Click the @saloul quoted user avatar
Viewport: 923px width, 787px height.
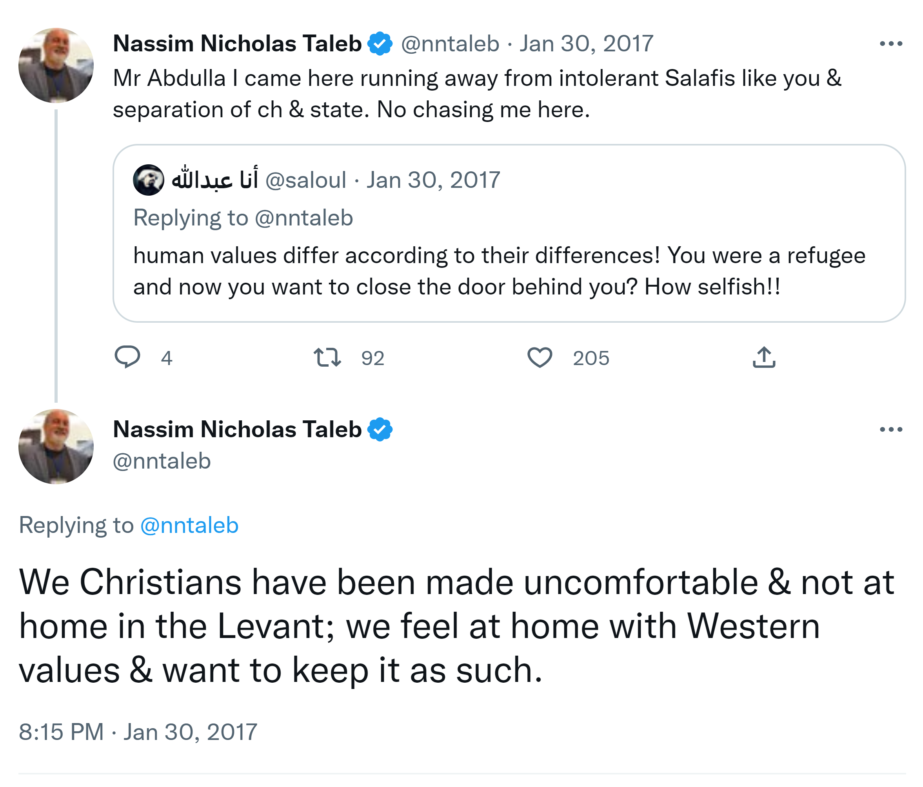[x=148, y=180]
